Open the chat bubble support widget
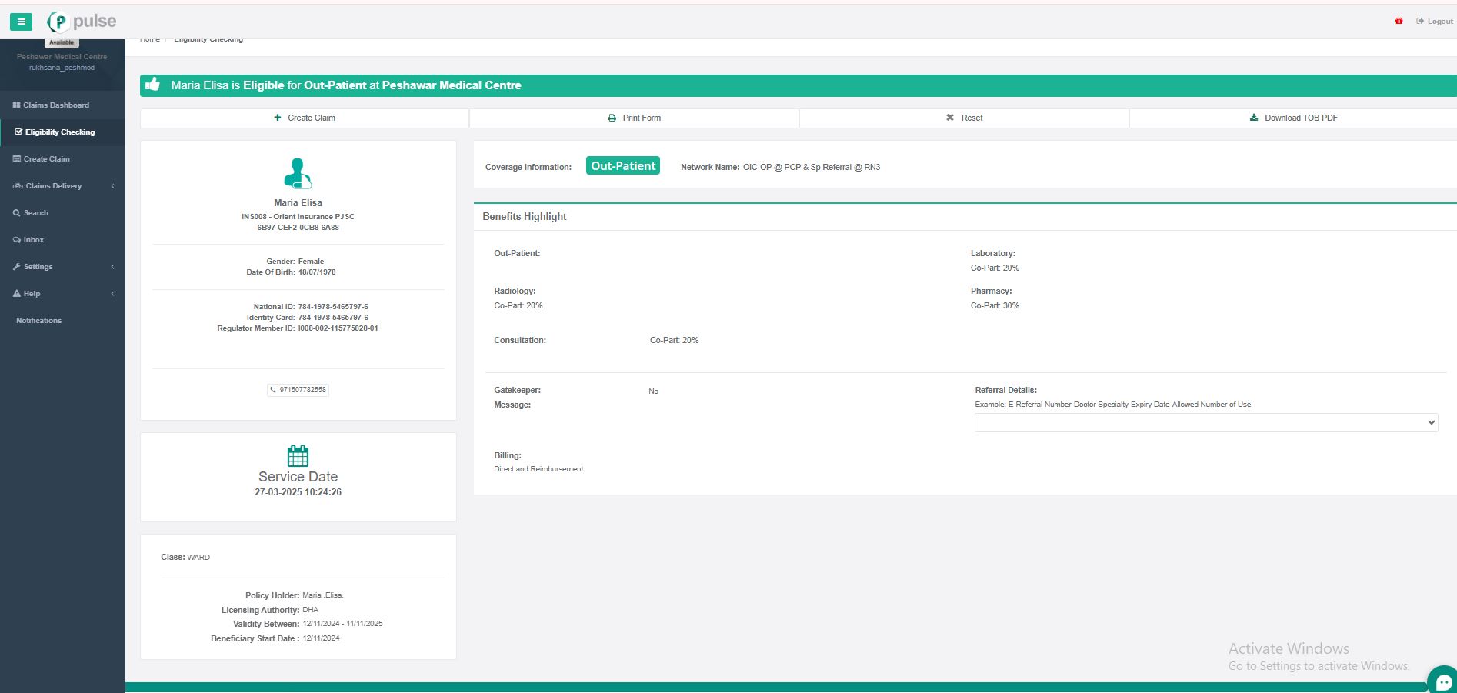Screen dimensions: 1457x693 pyautogui.click(x=1443, y=681)
